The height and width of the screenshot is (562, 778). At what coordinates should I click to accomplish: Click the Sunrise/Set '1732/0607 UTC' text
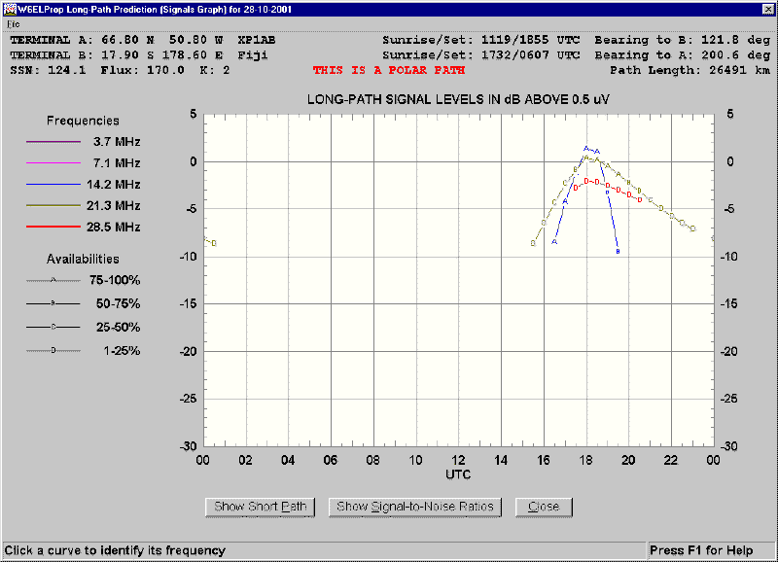pos(530,55)
